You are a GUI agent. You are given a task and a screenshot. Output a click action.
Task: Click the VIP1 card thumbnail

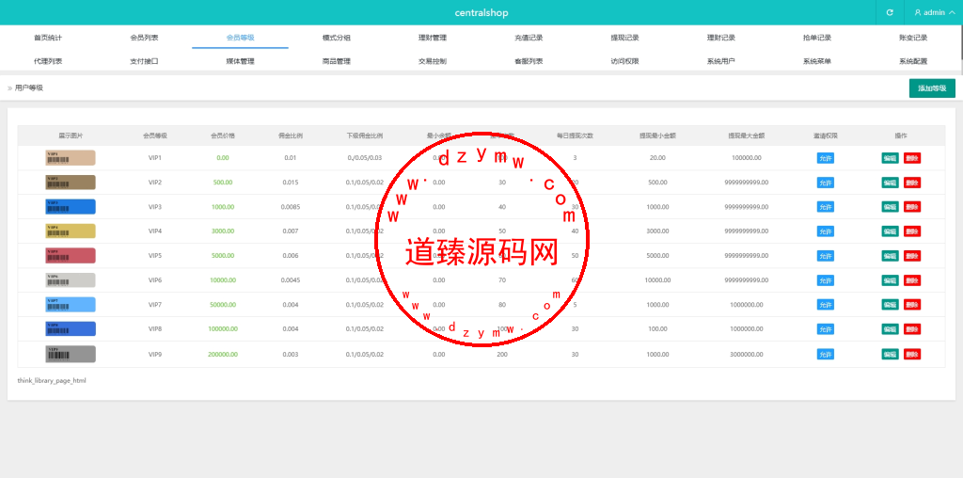71,158
